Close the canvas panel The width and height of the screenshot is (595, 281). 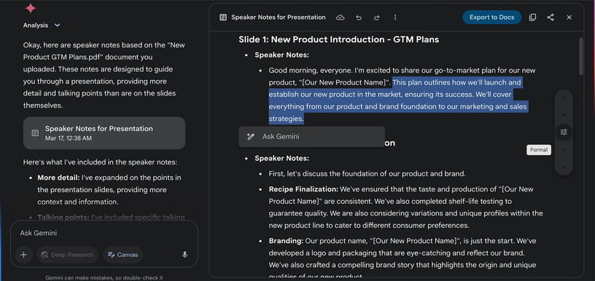tap(569, 17)
